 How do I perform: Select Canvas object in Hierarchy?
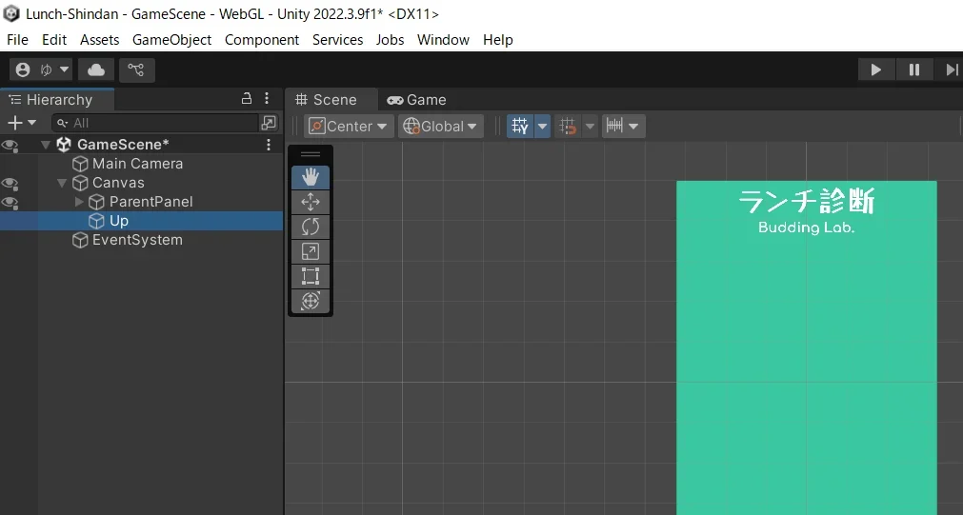tap(118, 183)
